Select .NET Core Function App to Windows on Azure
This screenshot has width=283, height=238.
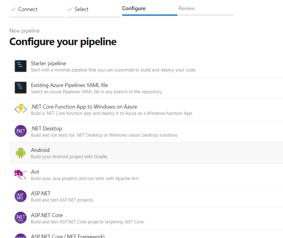click(84, 107)
